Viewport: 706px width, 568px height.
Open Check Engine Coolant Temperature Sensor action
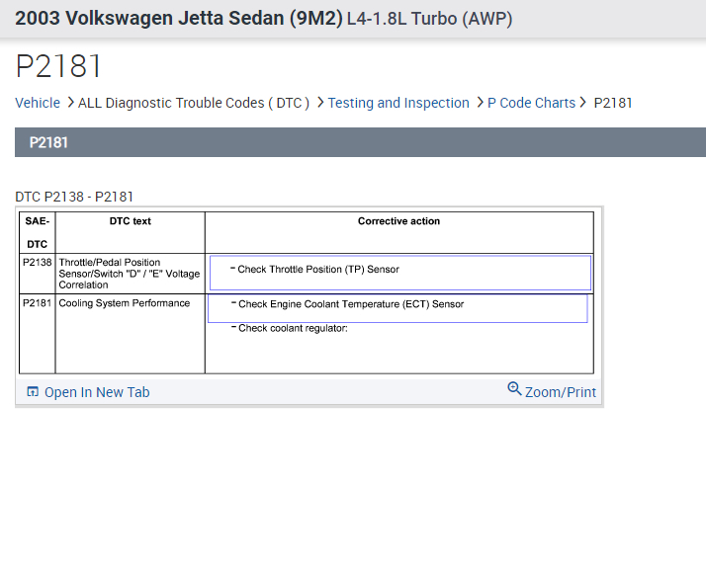pos(397,308)
